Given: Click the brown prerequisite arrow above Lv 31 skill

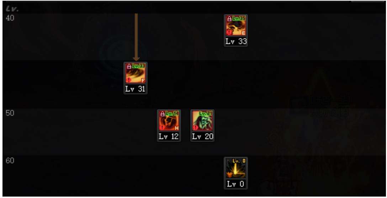Looking at the screenshot, I should point(136,37).
